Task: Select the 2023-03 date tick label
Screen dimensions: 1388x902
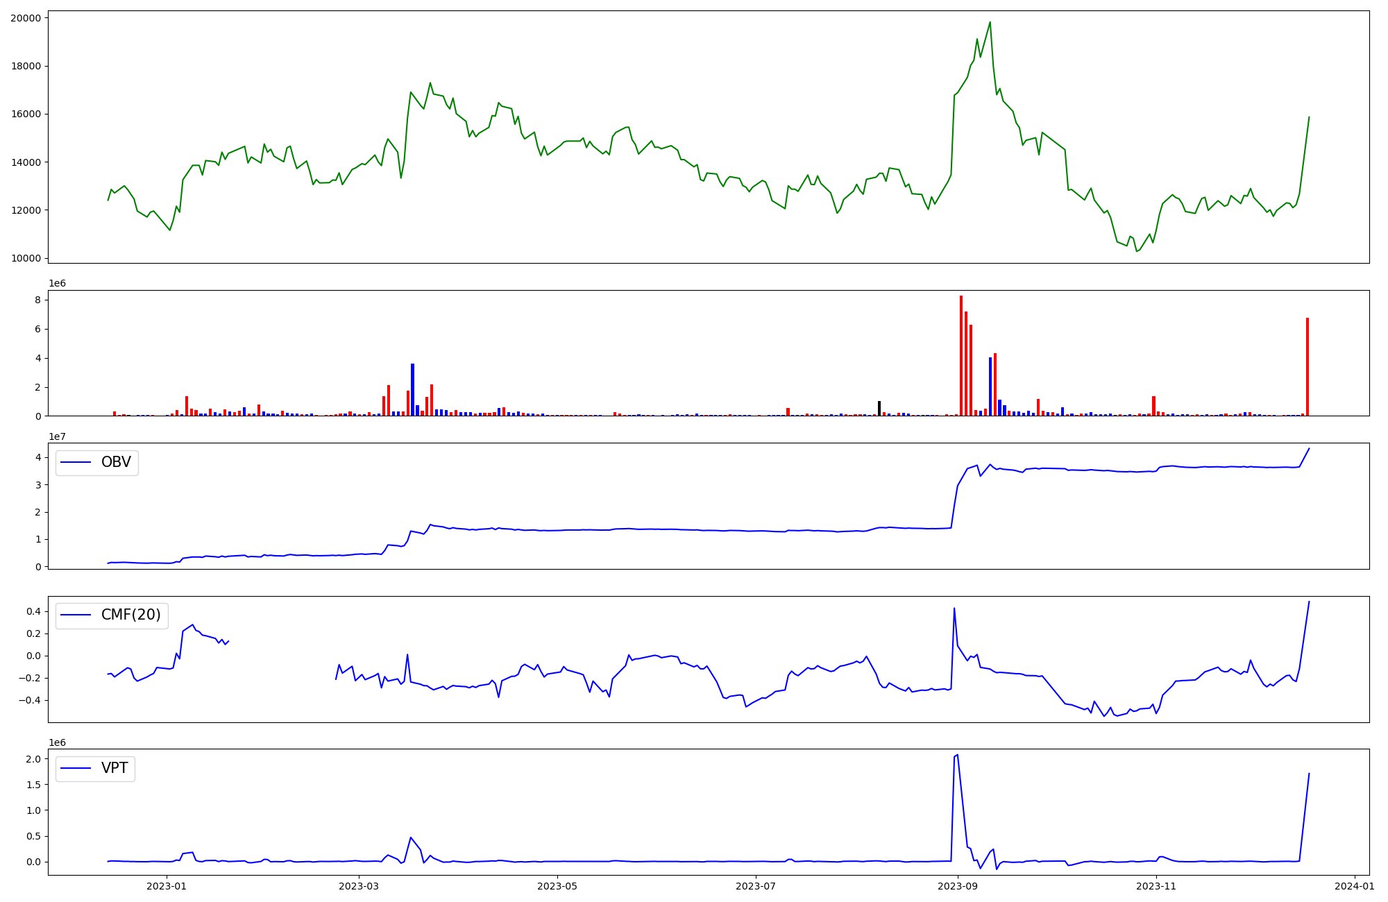Action: [359, 885]
